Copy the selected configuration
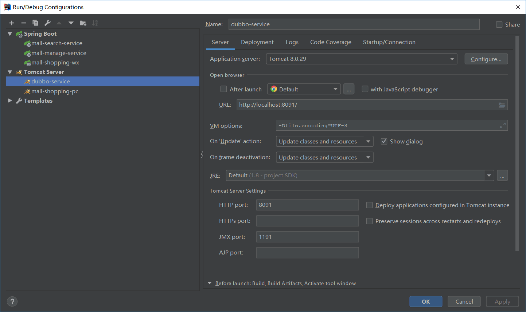Viewport: 526px width, 312px height. [x=35, y=23]
